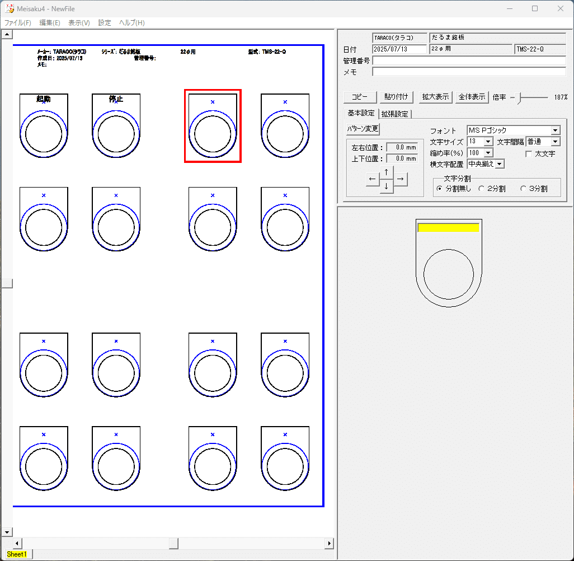The width and height of the screenshot is (574, 561).
Task: Click the 管理番号 input field
Action: (469, 60)
